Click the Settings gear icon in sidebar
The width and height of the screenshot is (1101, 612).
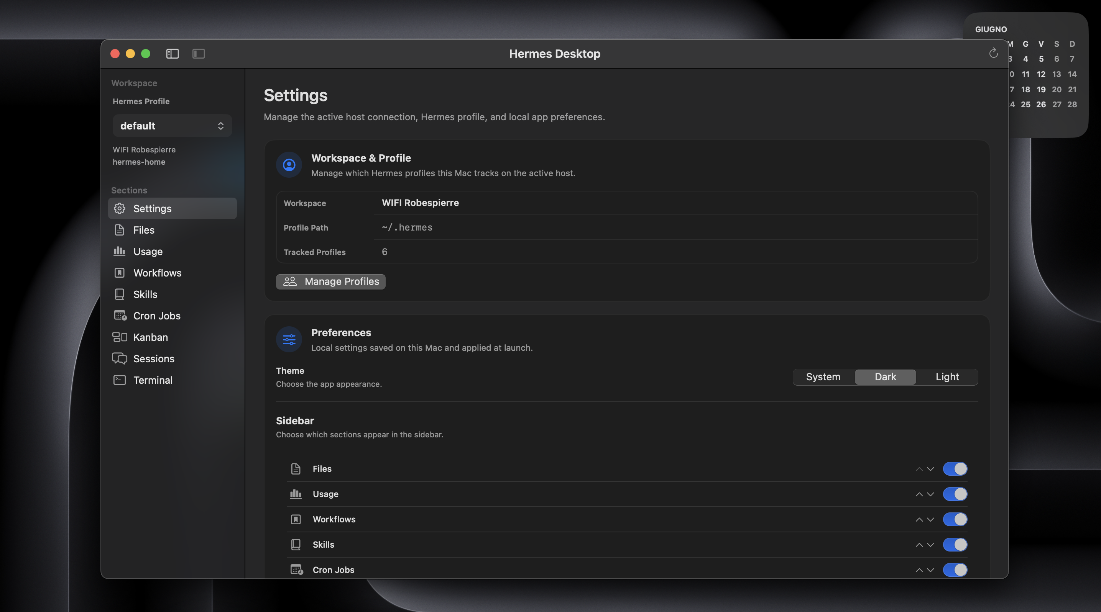(119, 208)
